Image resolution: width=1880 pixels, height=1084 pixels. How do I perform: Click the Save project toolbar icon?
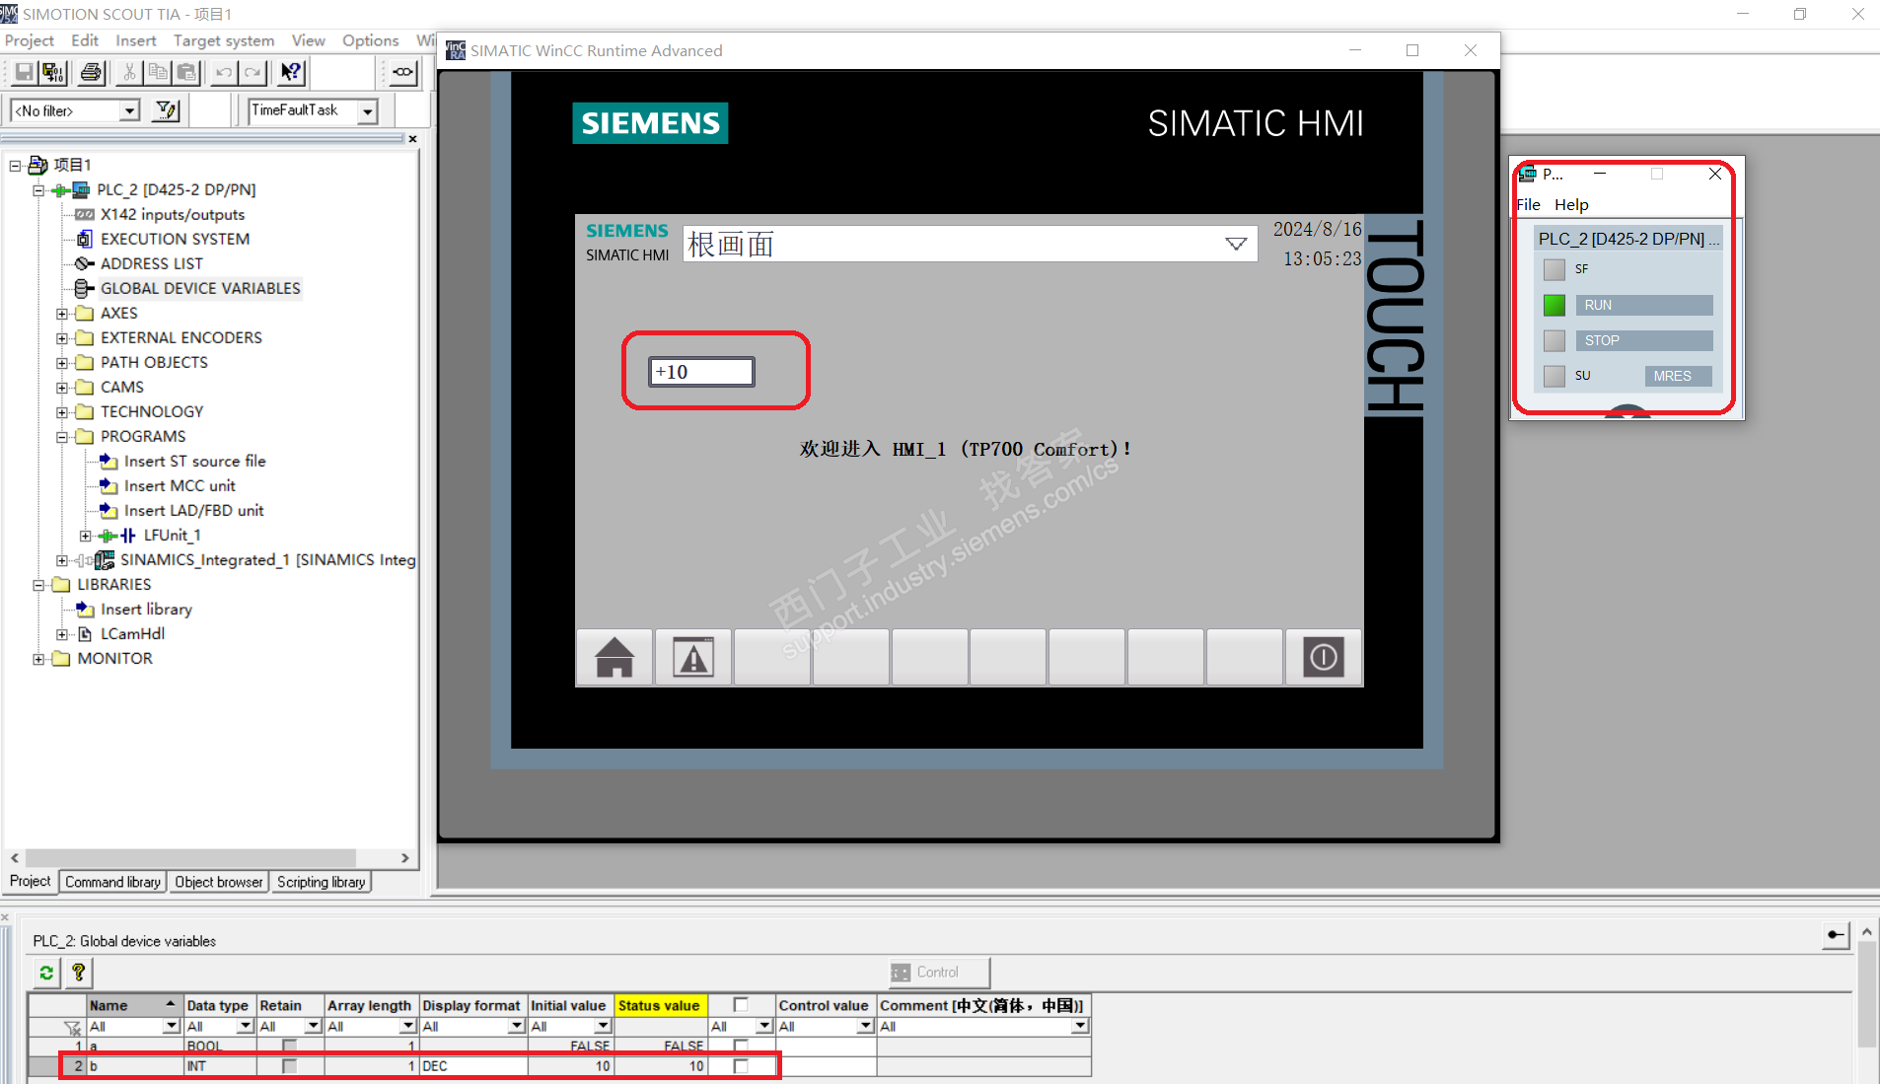tap(24, 72)
